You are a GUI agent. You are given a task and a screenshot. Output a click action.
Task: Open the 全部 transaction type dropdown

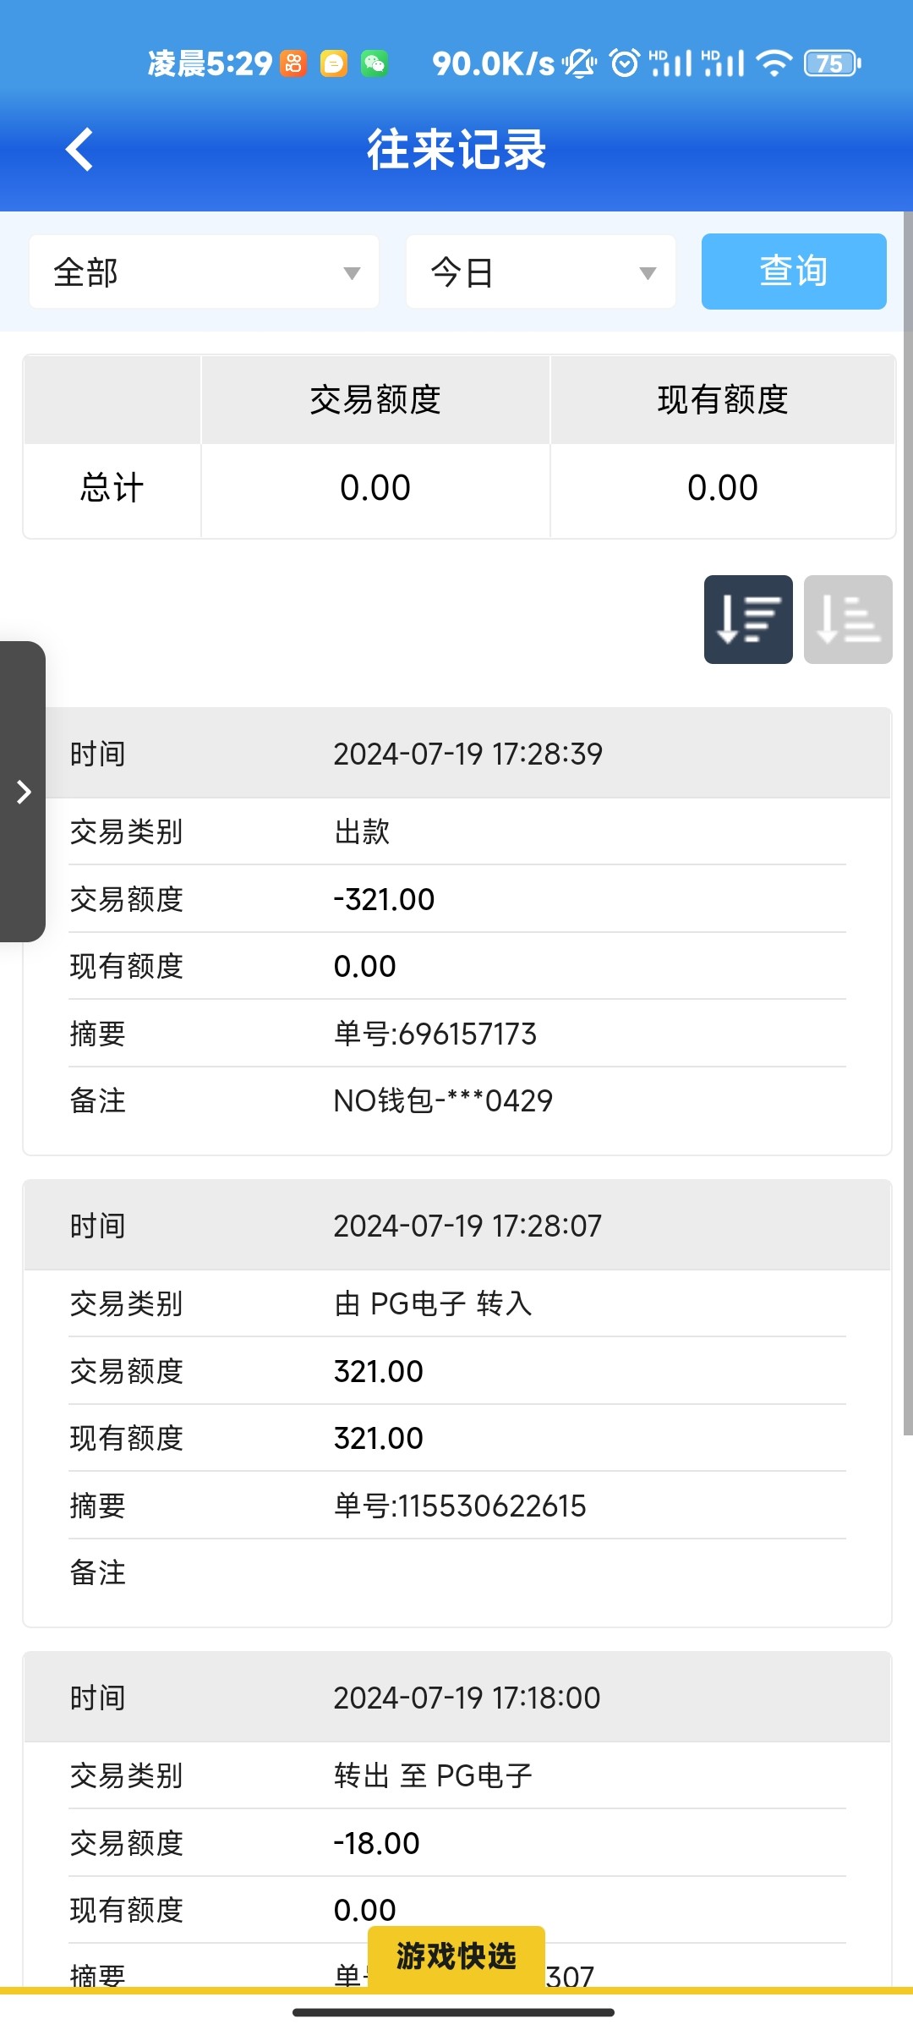click(204, 272)
